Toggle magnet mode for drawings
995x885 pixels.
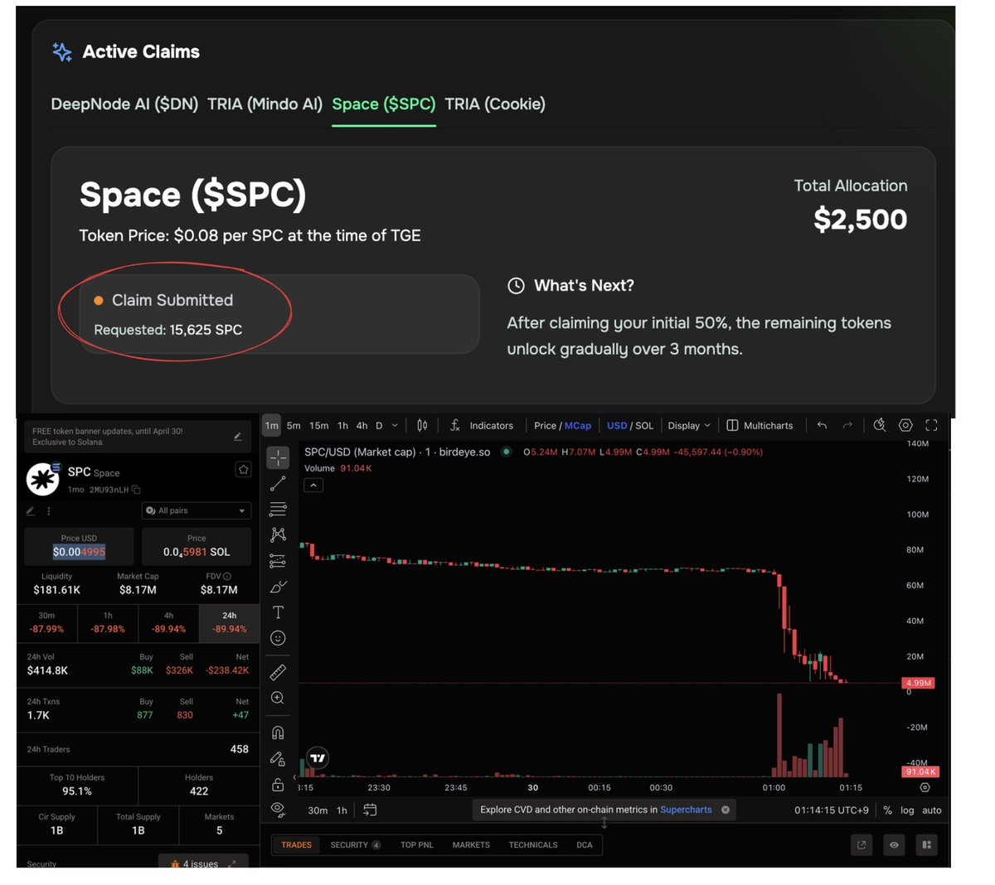(278, 733)
